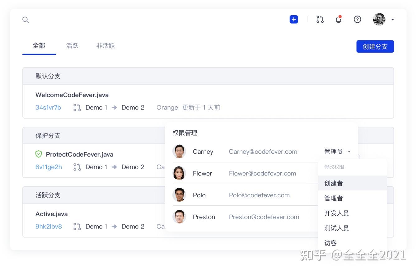Open the notifications bell
This screenshot has width=417, height=272.
tap(339, 19)
